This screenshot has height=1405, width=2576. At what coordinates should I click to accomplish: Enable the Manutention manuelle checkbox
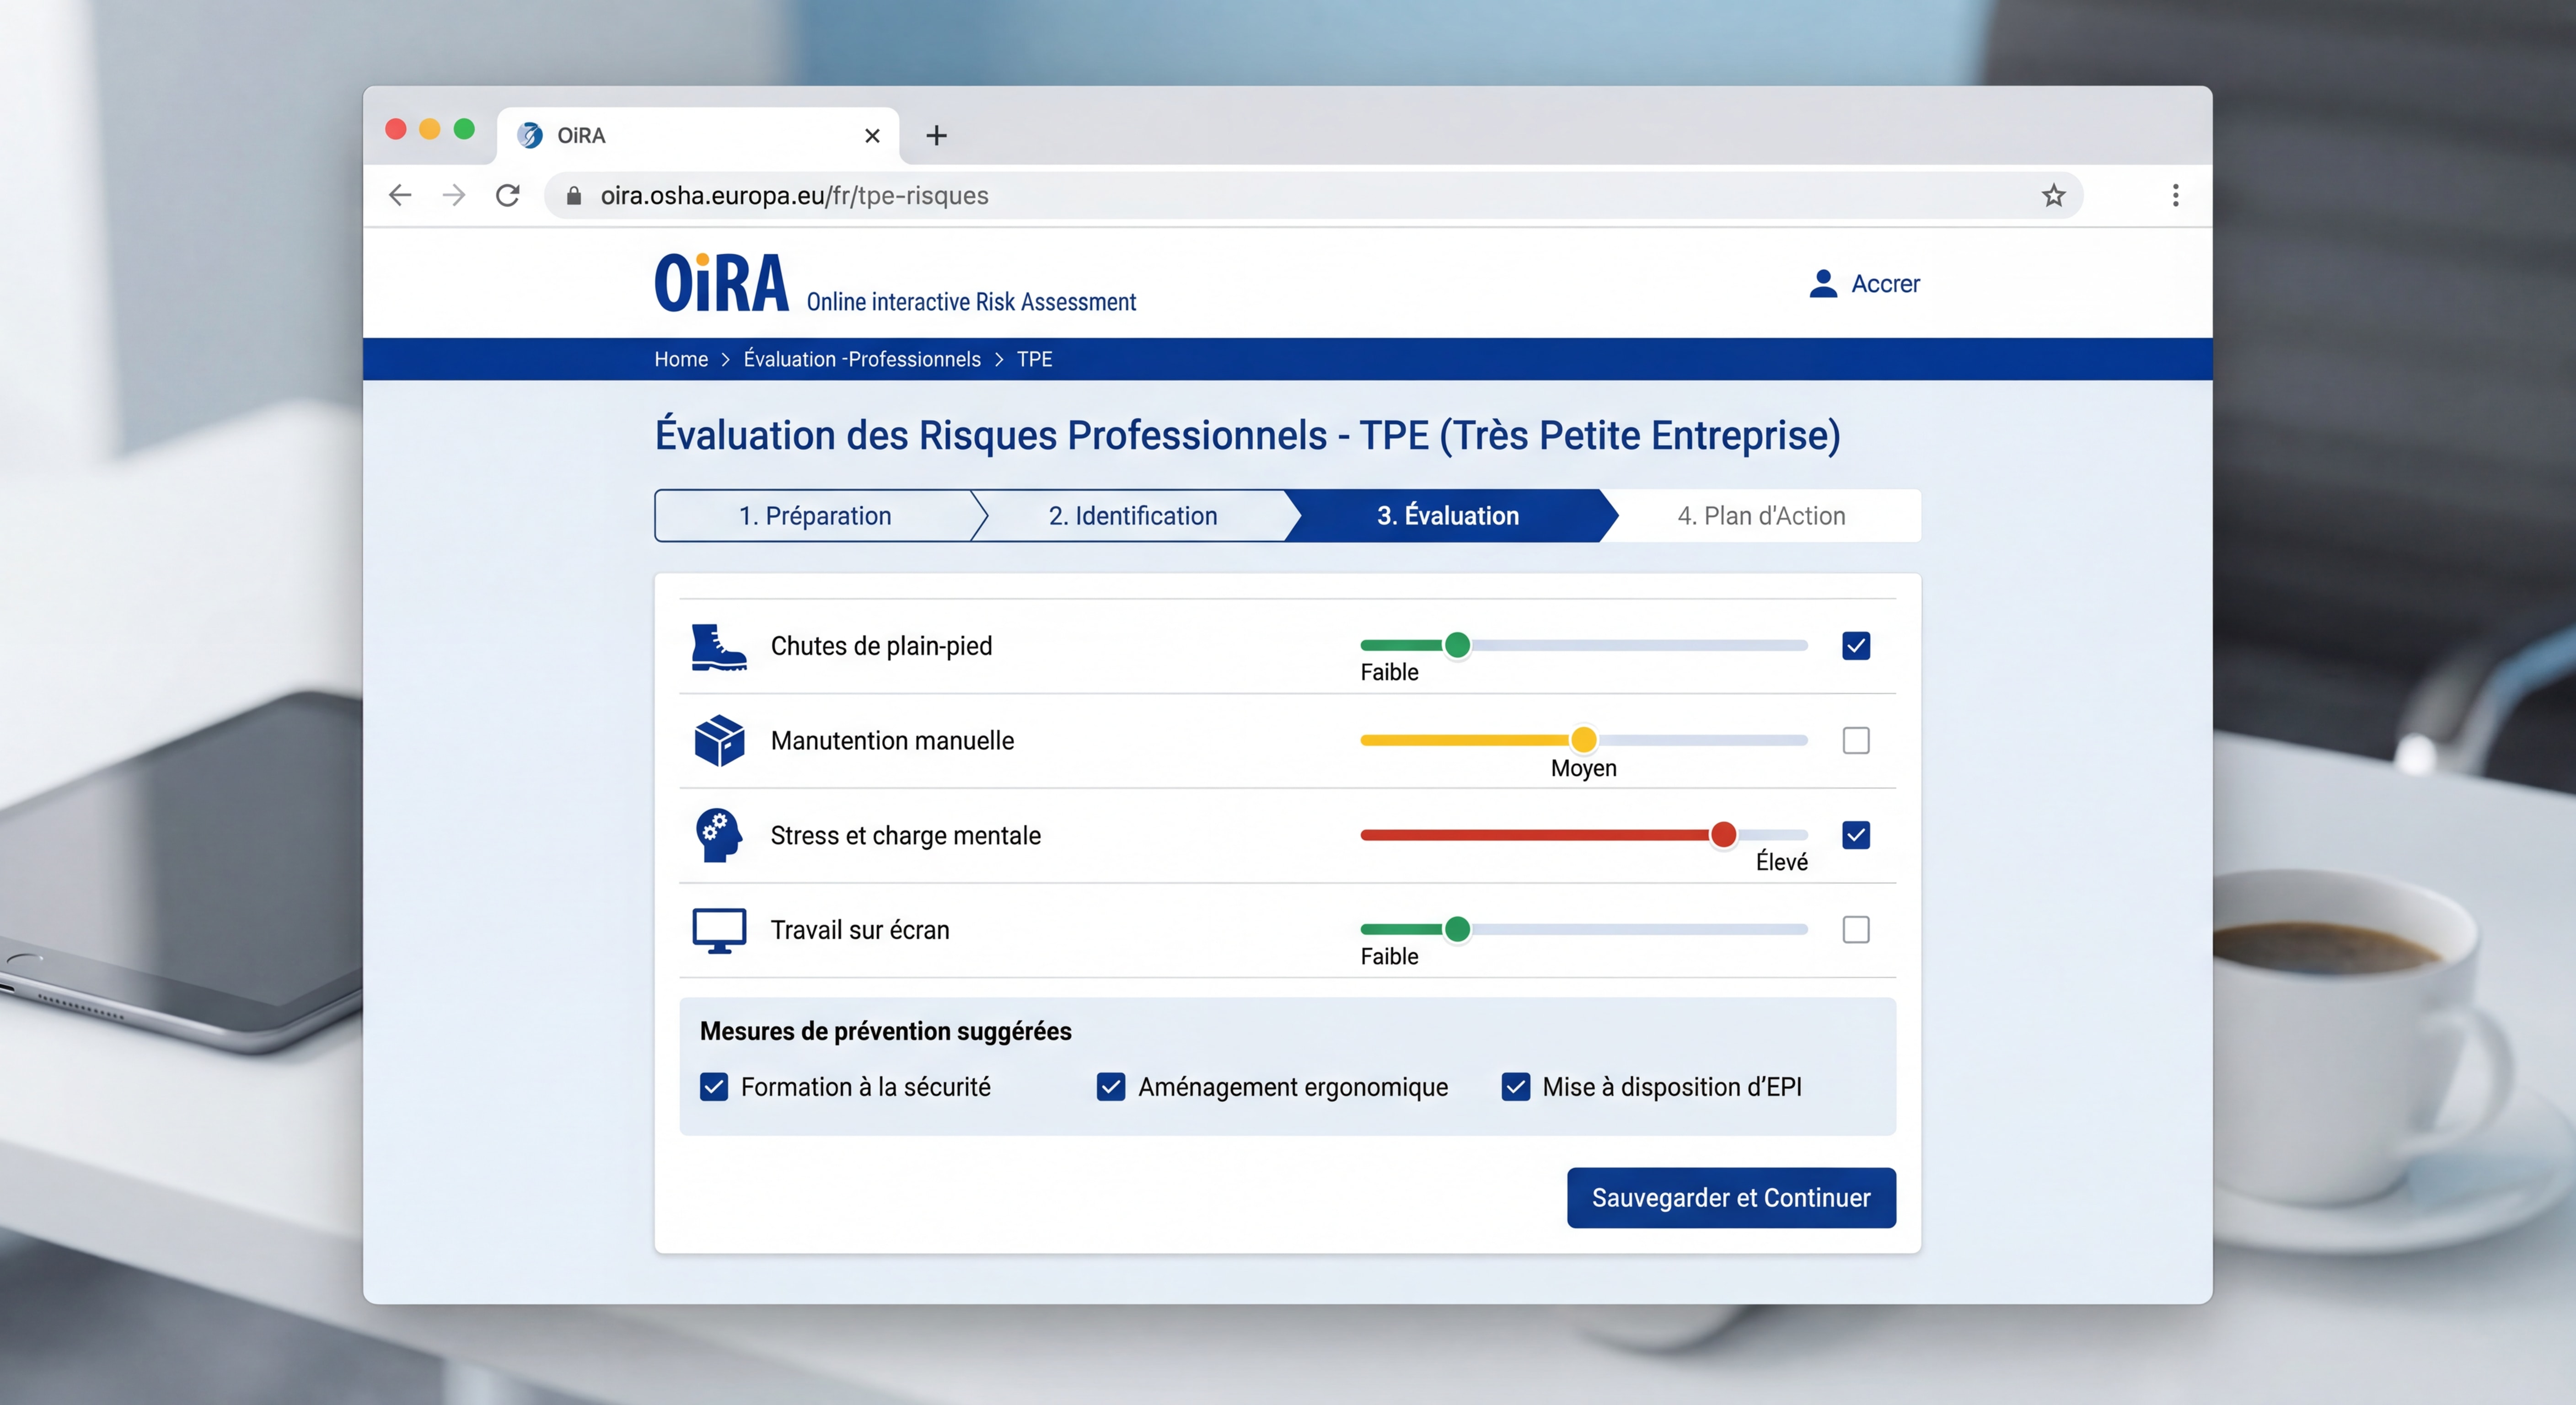(x=1856, y=740)
